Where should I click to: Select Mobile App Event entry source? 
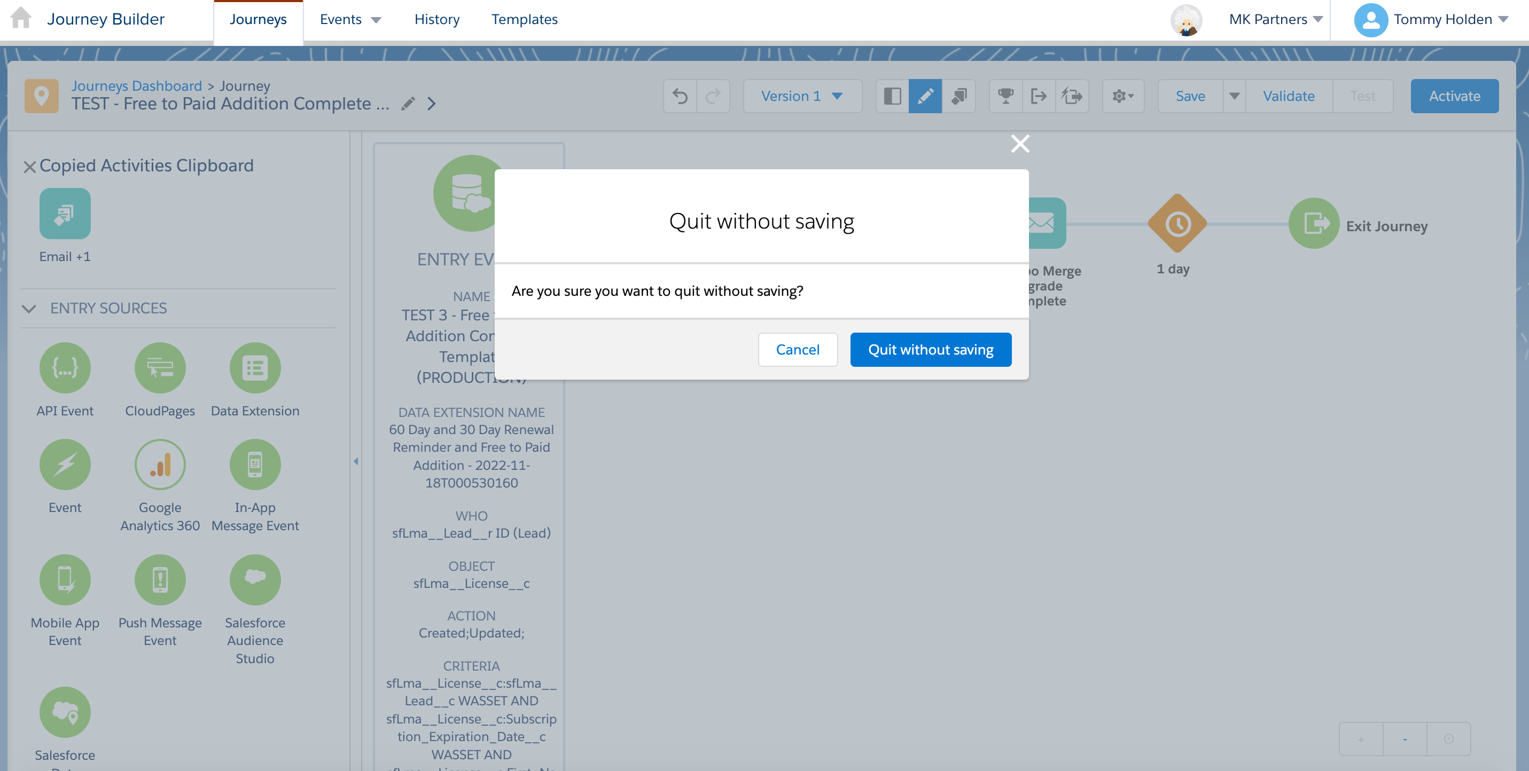[x=65, y=601]
